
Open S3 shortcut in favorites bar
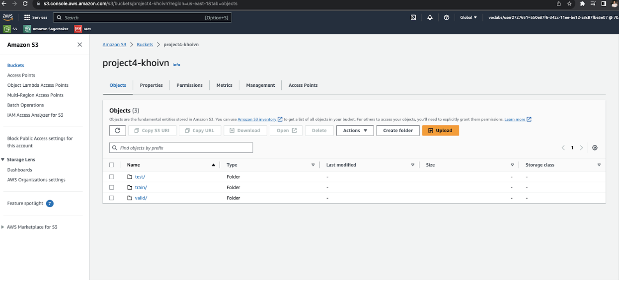tap(10, 29)
